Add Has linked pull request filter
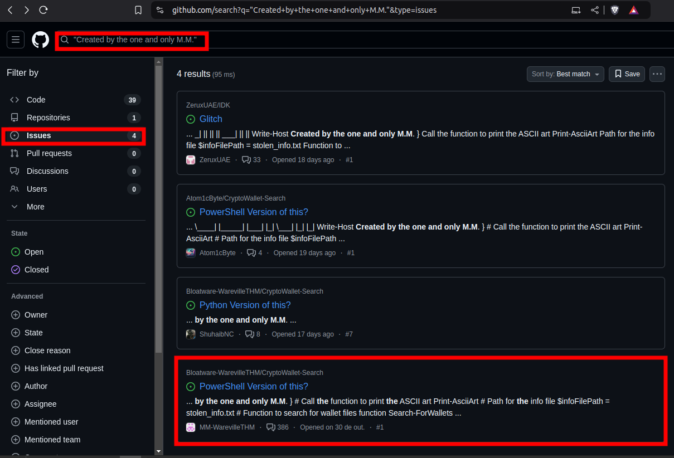 [57, 368]
